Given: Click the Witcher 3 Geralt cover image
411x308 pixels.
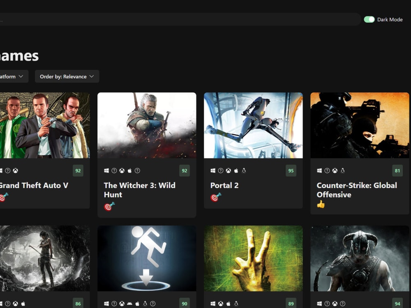Looking at the screenshot, I should (147, 125).
